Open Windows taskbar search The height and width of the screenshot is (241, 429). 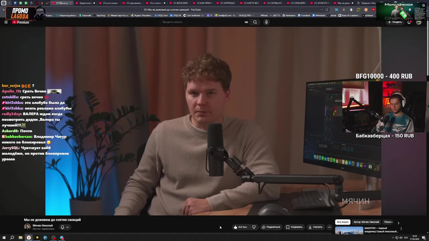click(x=12, y=238)
